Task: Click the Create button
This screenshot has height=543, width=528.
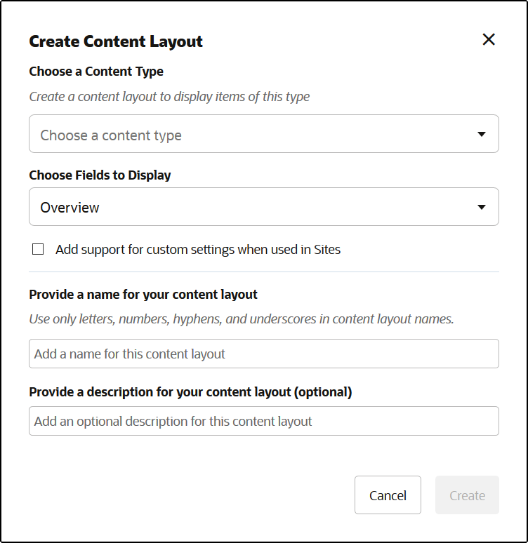Action: pyautogui.click(x=467, y=495)
